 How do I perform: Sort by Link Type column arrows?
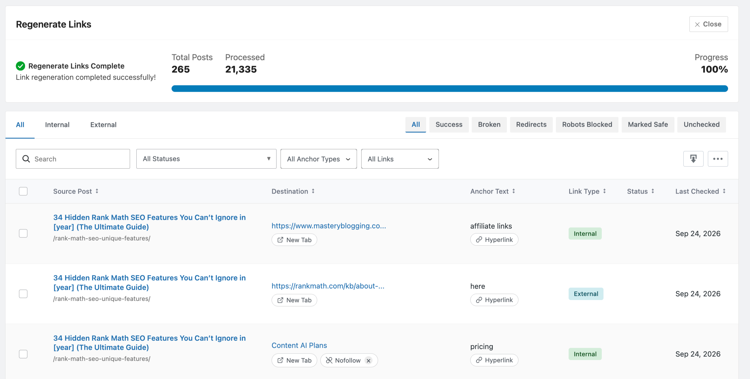coord(604,191)
